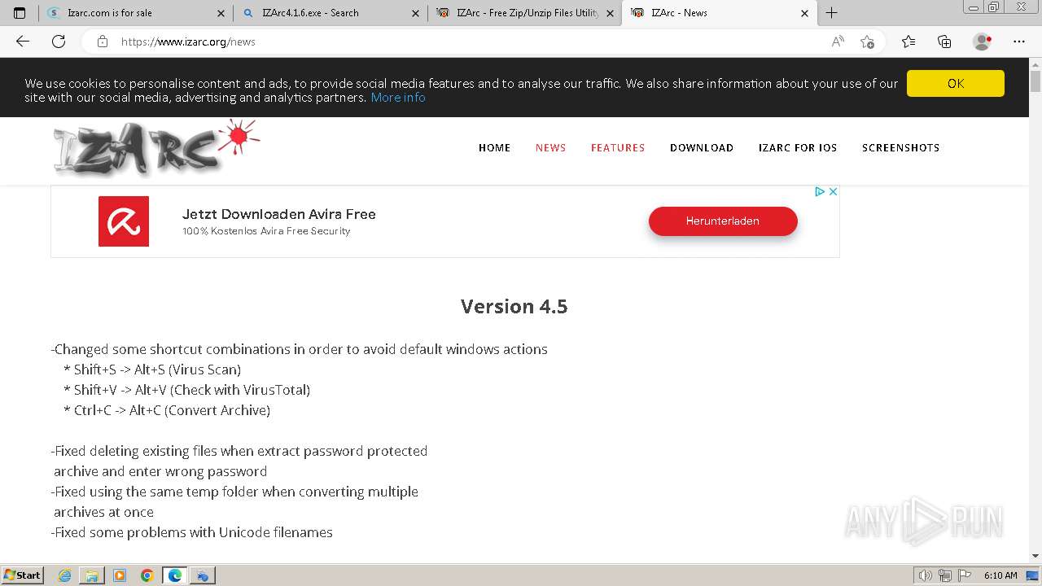Viewport: 1042px width, 586px height.
Task: Click the Avira red logo in ad
Action: [x=124, y=221]
